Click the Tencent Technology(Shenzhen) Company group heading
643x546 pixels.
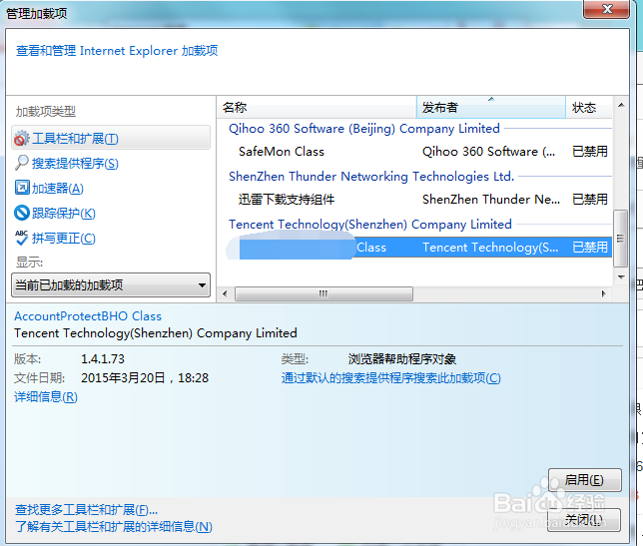[x=370, y=225]
